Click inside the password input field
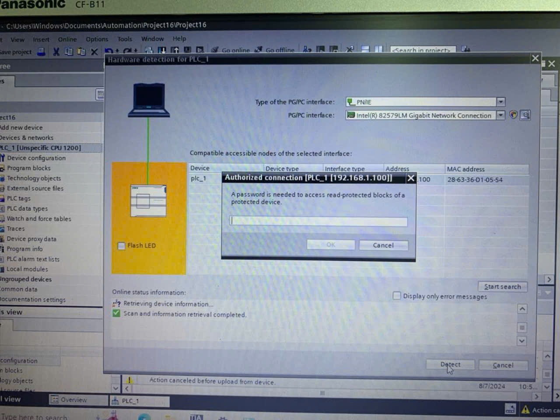The height and width of the screenshot is (420, 560). (318, 221)
